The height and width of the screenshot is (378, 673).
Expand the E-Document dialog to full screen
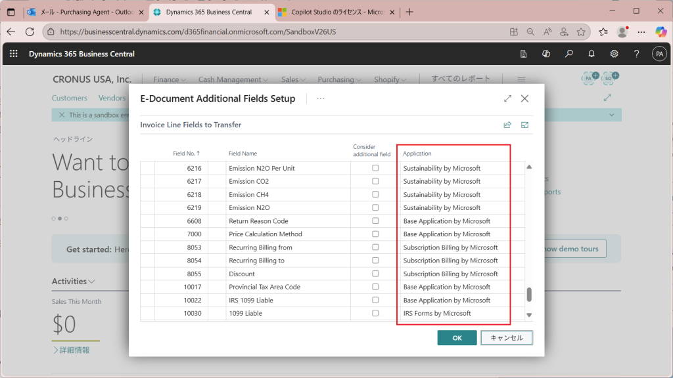point(508,98)
